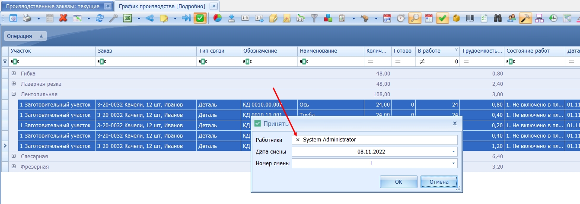Screen dimensions: 580x204
Task: Click the highlighted magnifying glass icon
Action: click(415, 19)
